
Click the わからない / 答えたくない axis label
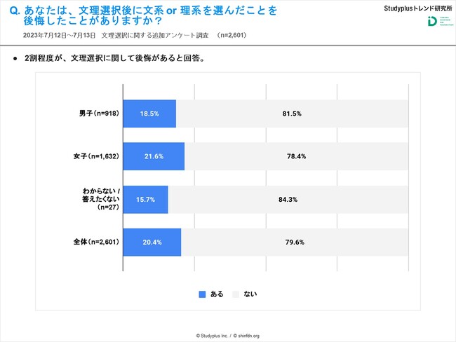tap(98, 199)
